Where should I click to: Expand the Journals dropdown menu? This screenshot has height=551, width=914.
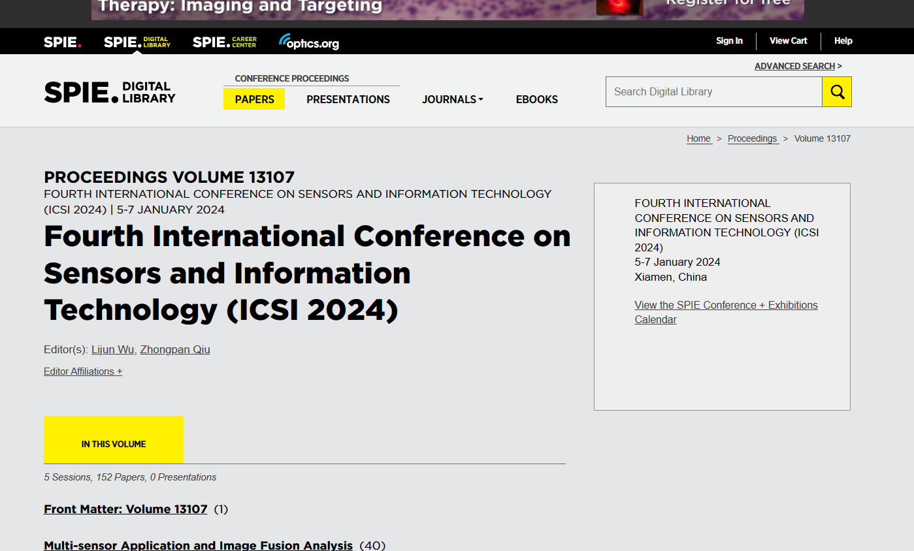pyautogui.click(x=453, y=99)
